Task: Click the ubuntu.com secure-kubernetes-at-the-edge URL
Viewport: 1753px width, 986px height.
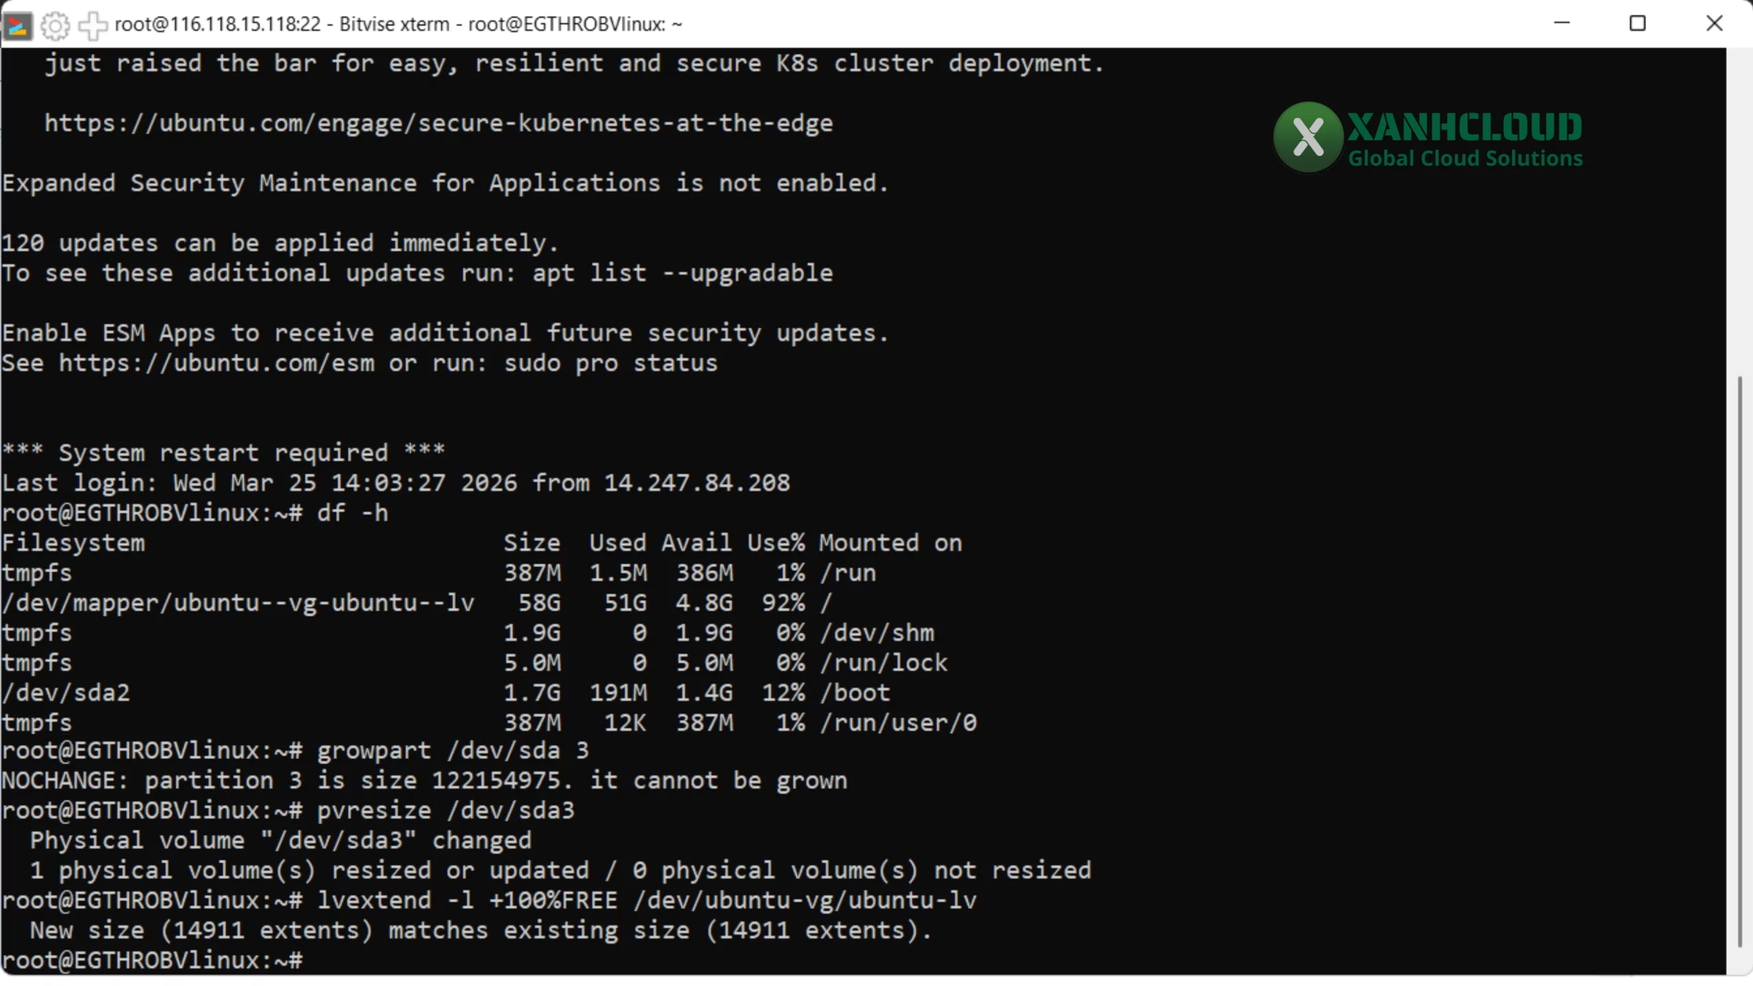Action: 438,123
